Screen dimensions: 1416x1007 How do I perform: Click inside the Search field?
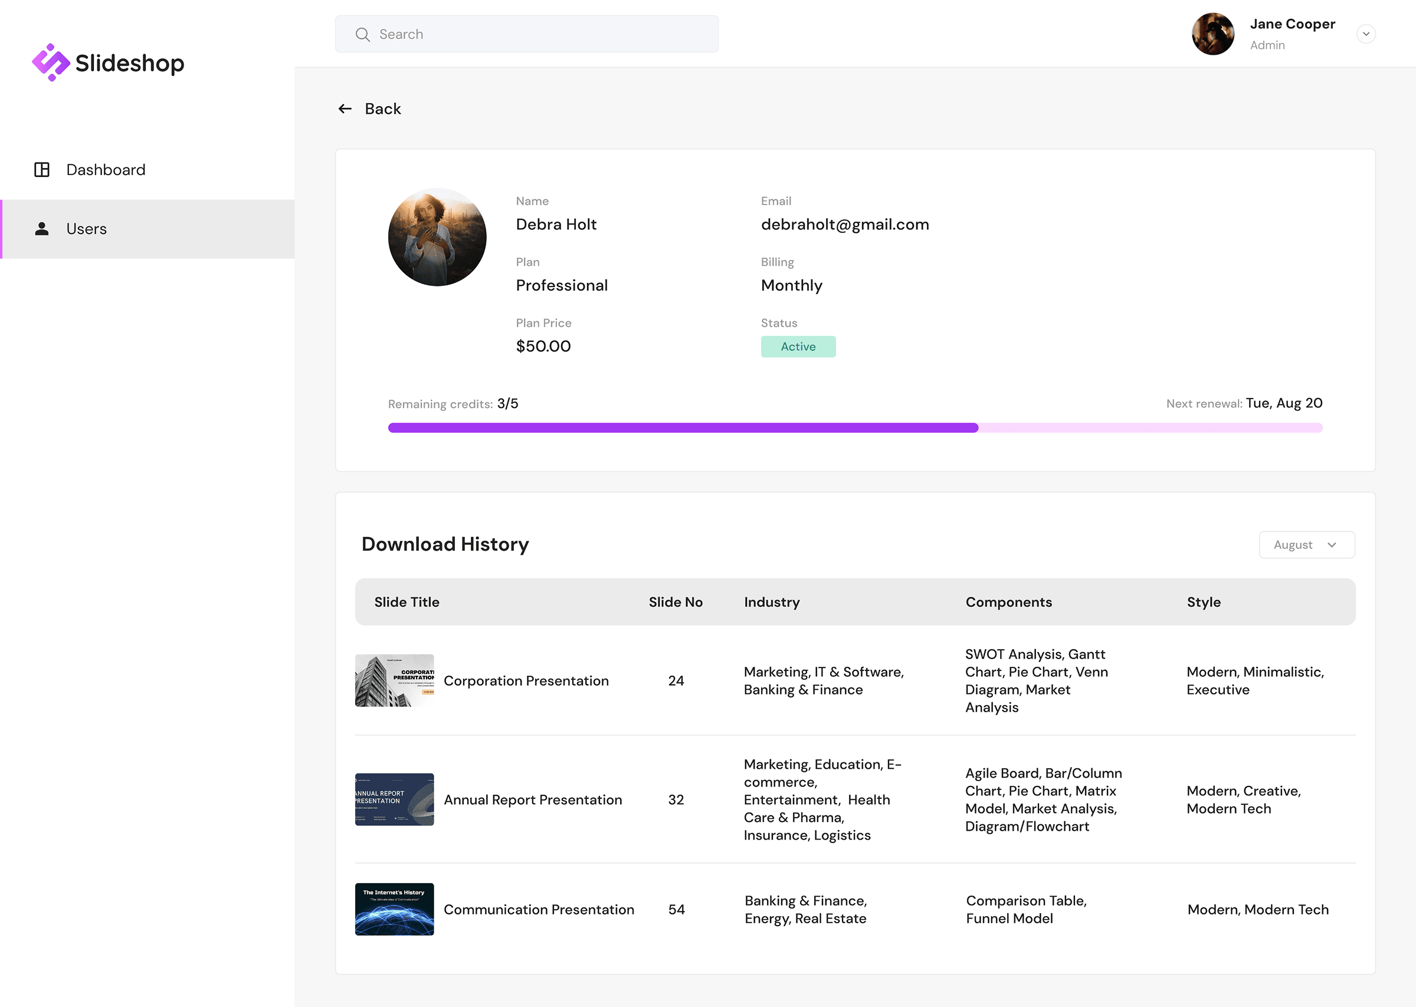(x=526, y=34)
